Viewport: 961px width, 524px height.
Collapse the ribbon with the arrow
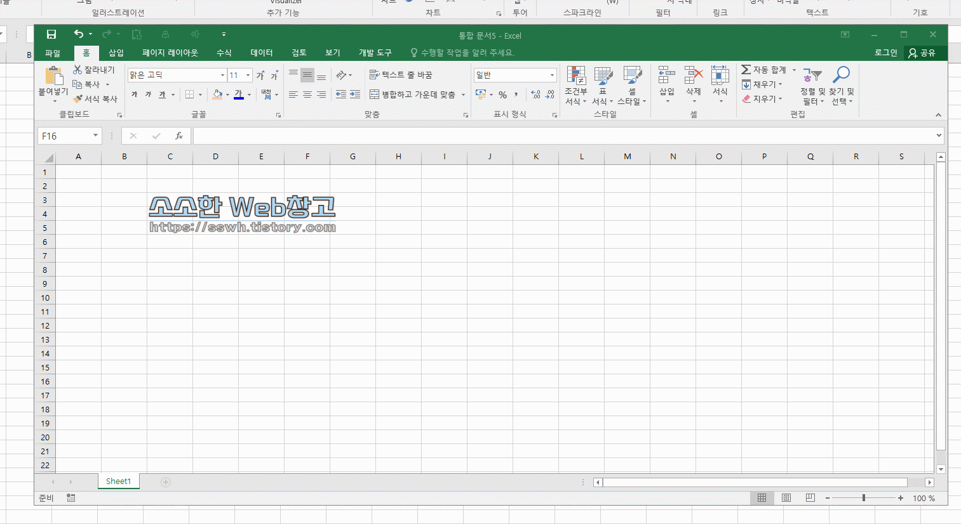click(938, 115)
